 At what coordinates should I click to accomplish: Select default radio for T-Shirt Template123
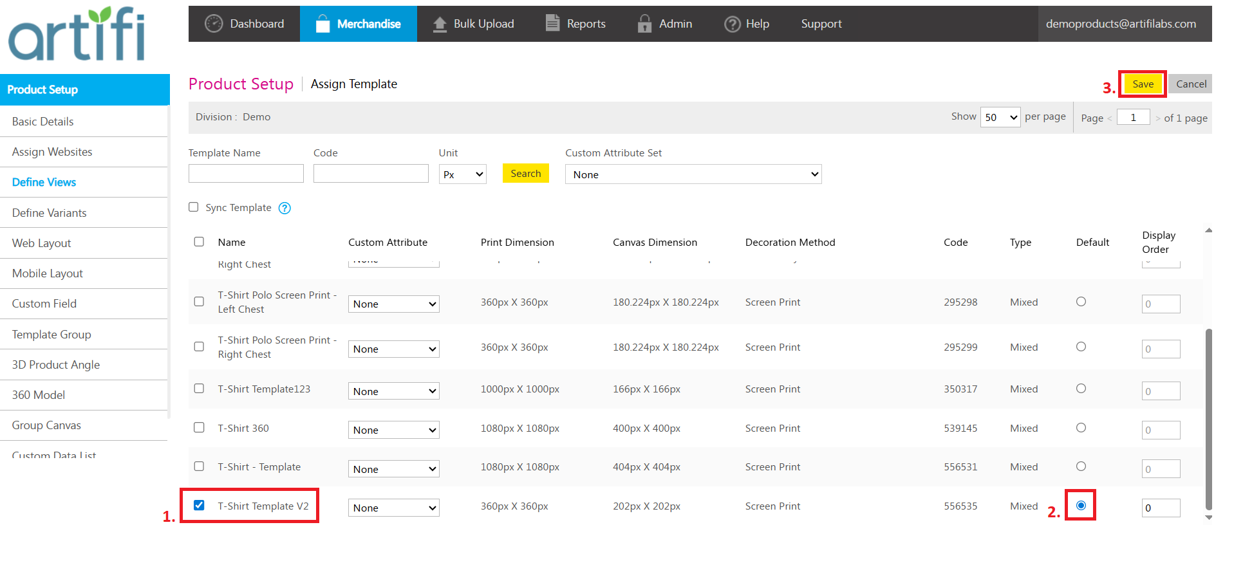point(1081,389)
